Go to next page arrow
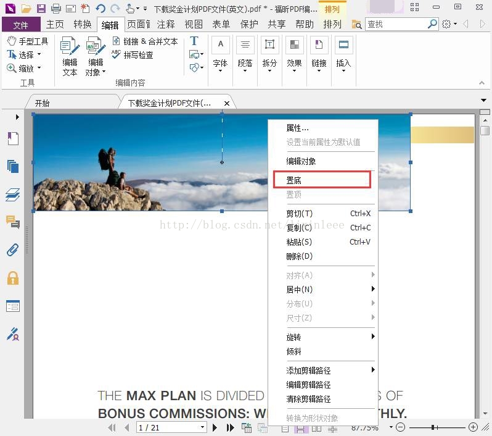The height and width of the screenshot is (436, 492). click(215, 427)
